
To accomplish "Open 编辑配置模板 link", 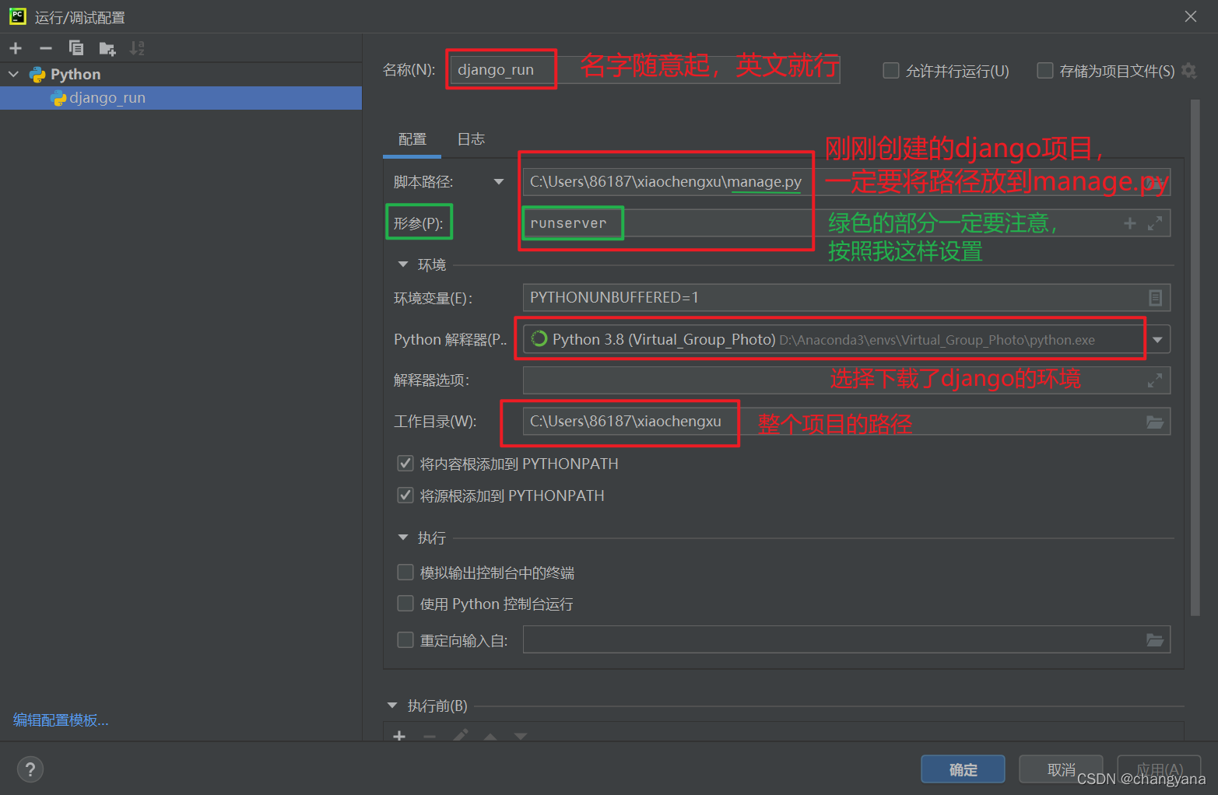I will (61, 720).
